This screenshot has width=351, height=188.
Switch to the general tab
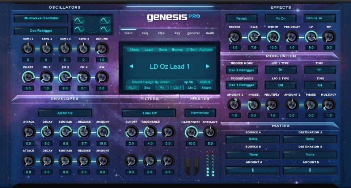193,33
